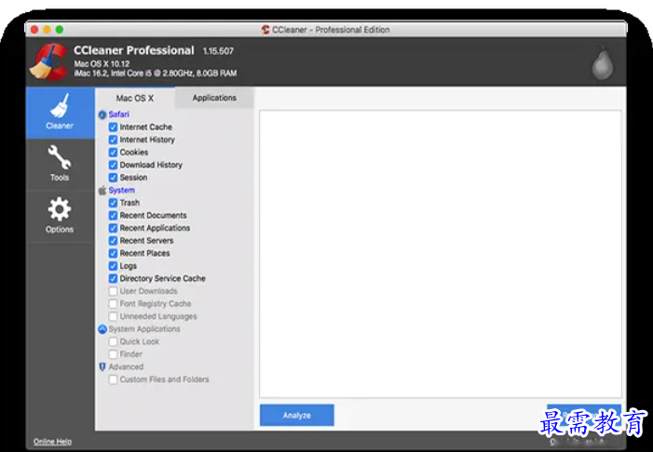Click the Advanced shield category icon
Viewport: 653px width, 452px height.
102,366
